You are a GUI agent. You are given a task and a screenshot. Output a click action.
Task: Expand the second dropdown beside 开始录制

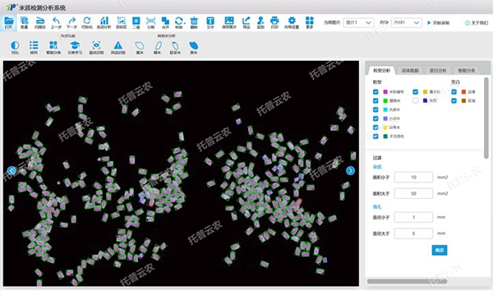(x=407, y=23)
